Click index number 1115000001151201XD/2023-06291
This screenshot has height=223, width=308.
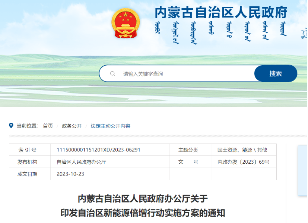[98, 150]
